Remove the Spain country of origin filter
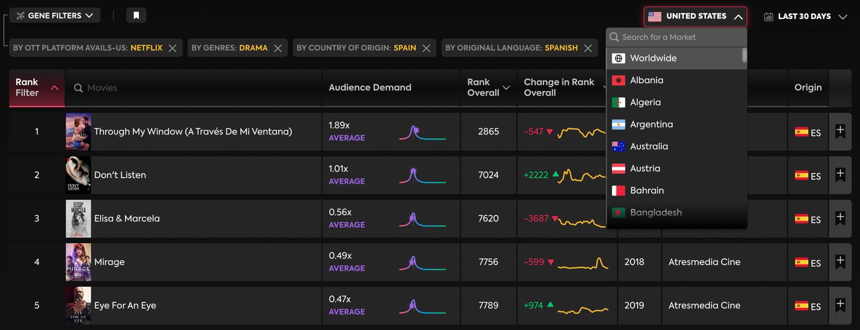Viewport: 860px width, 330px height. [x=426, y=48]
